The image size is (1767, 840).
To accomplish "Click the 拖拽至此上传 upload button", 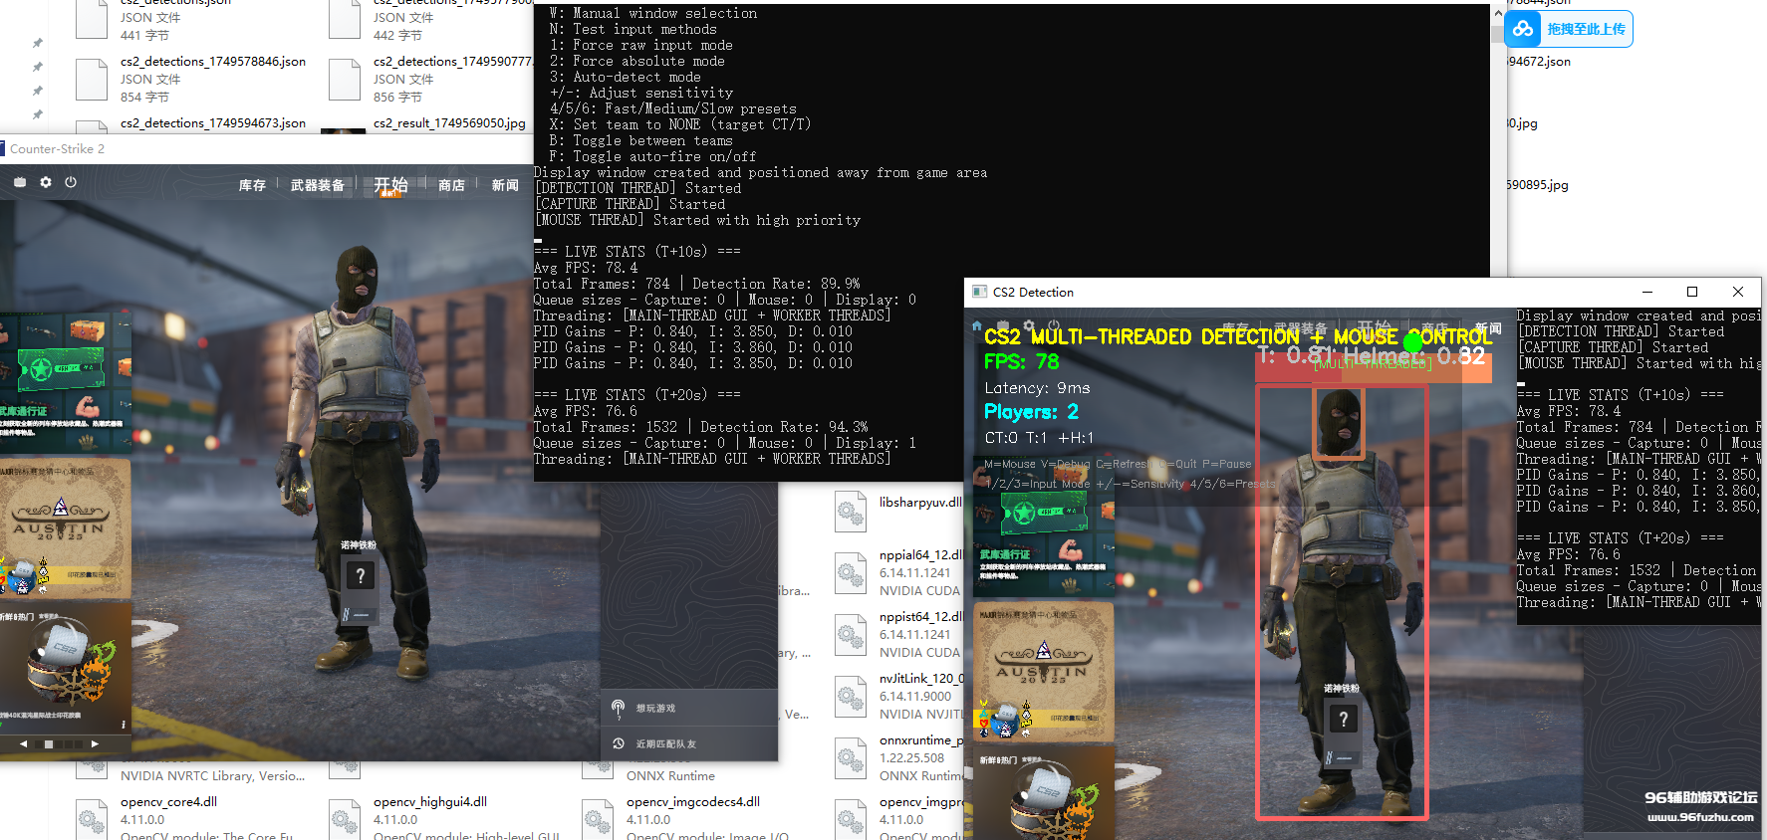I will click(x=1585, y=29).
